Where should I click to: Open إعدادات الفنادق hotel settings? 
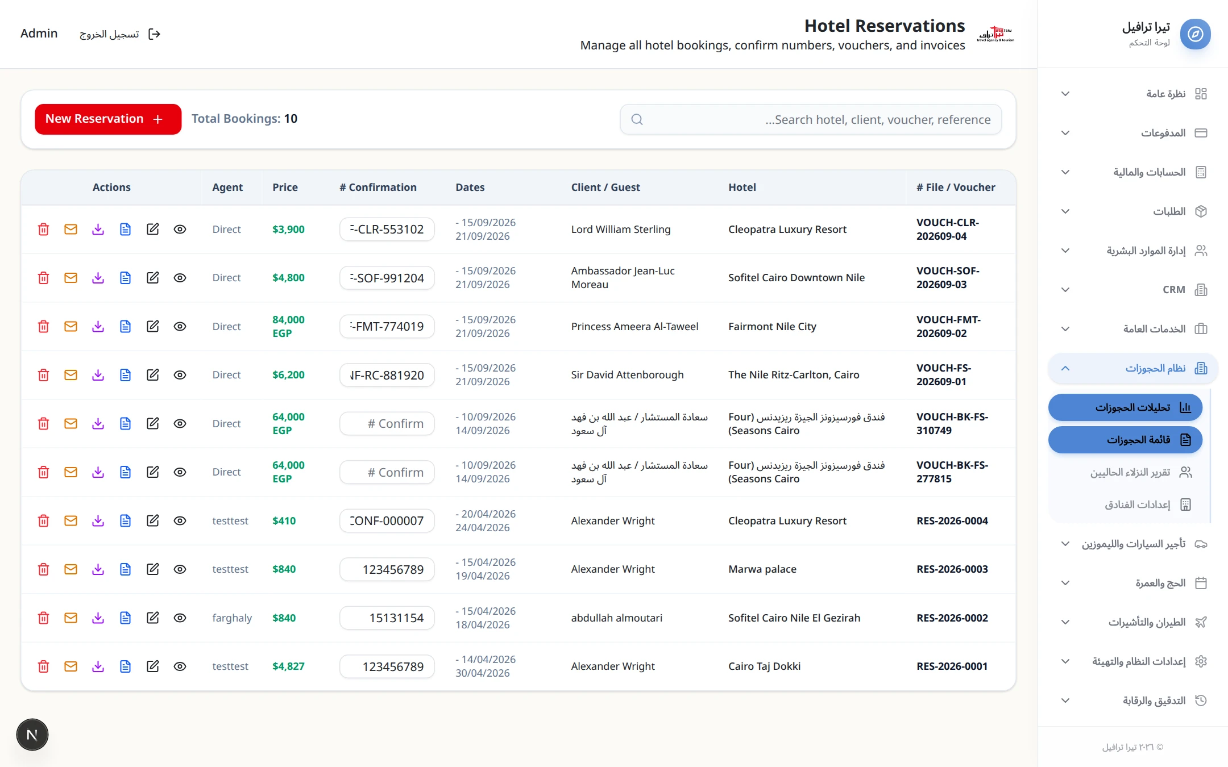1125,505
